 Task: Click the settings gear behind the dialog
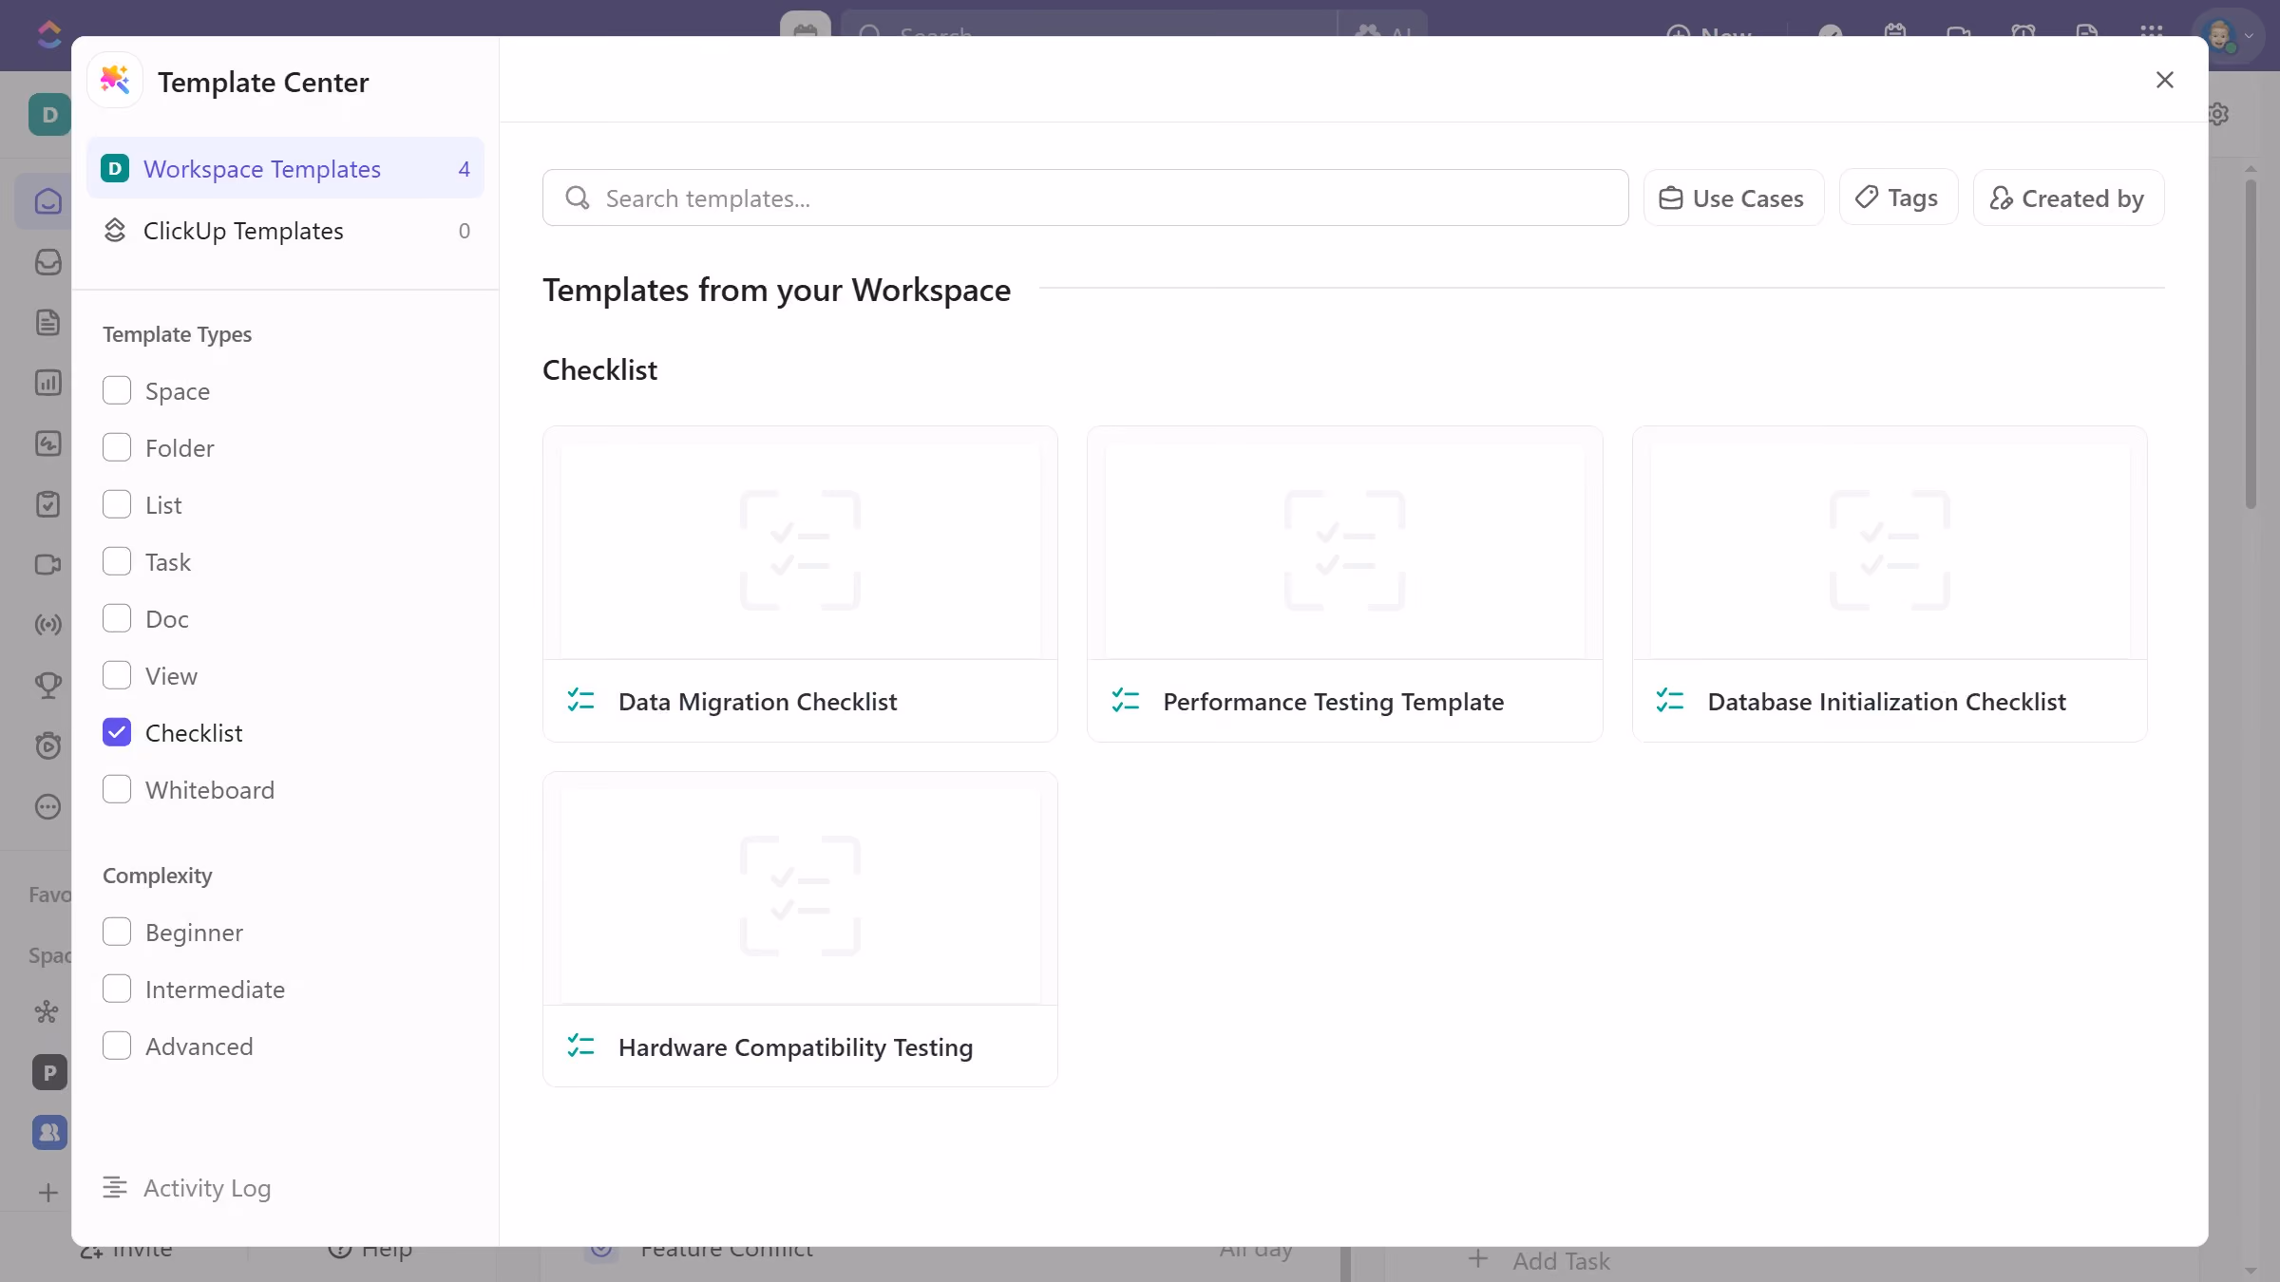click(2219, 114)
